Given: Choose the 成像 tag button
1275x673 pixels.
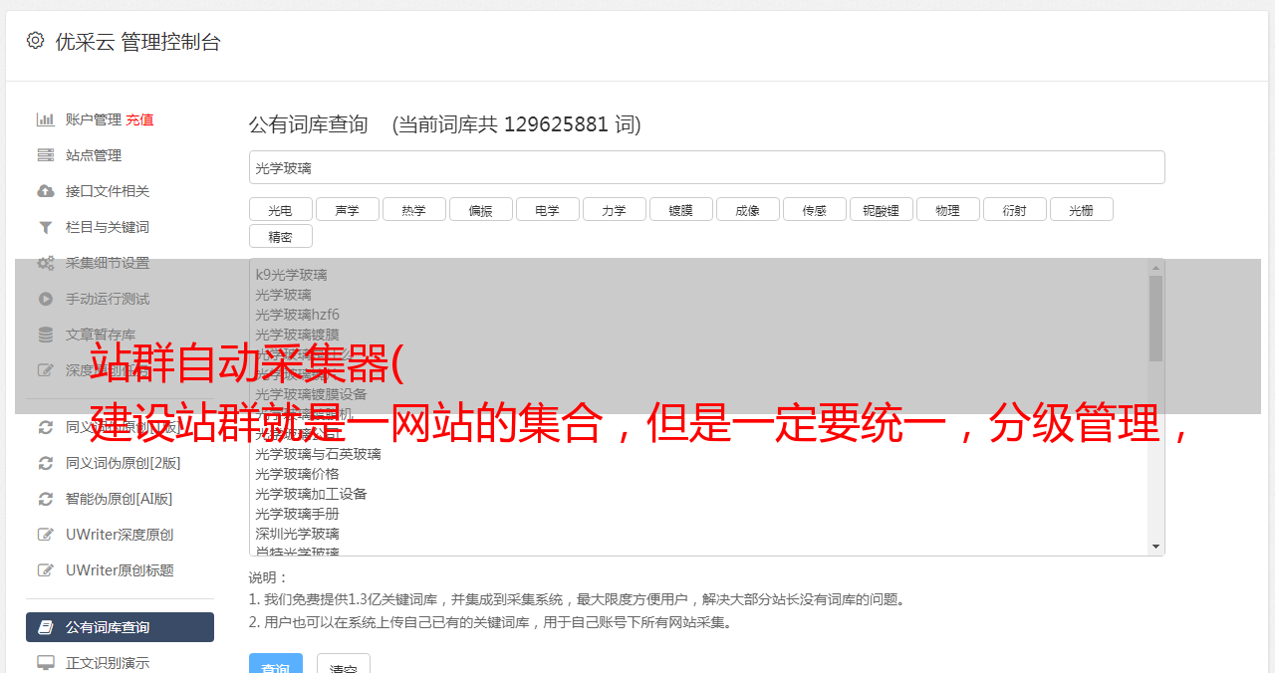Looking at the screenshot, I should [x=747, y=209].
